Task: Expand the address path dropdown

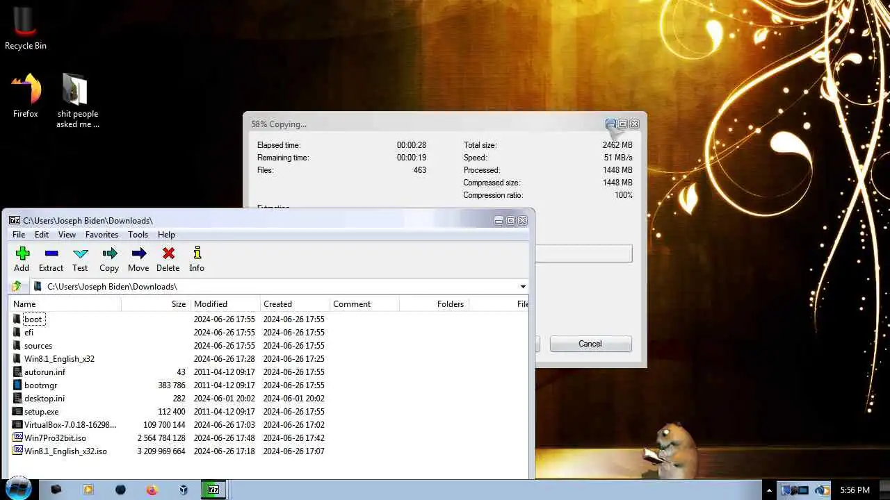Action: coord(523,286)
